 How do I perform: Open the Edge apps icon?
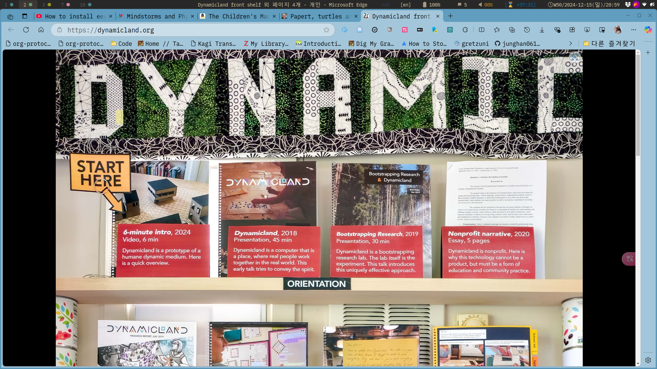(572, 30)
